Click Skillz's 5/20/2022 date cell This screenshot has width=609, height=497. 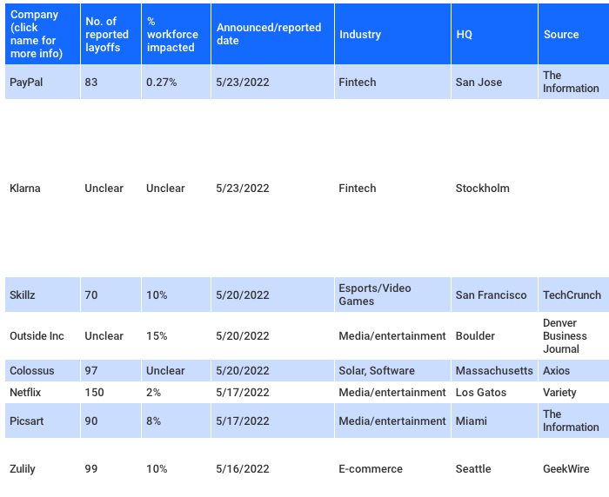point(272,295)
